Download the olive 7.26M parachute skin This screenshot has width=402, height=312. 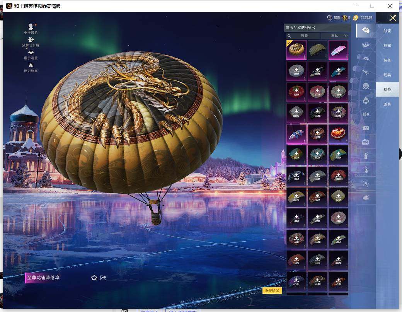[338, 197]
